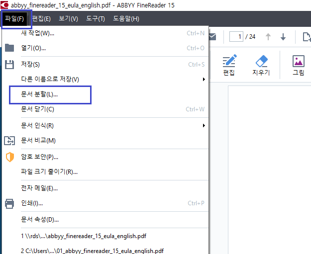Click the folder icon beside 열기(O)
Viewport: 311px width, 254px height.
pyautogui.click(x=9, y=48)
